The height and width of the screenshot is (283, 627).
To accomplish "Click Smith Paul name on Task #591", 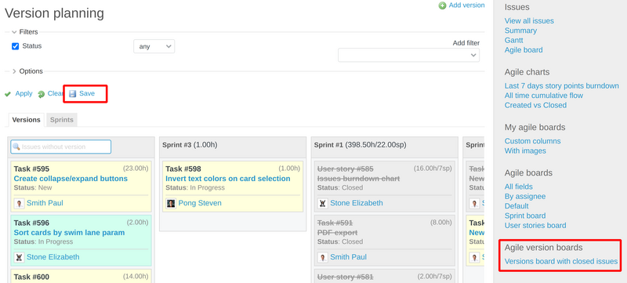I will tap(348, 257).
